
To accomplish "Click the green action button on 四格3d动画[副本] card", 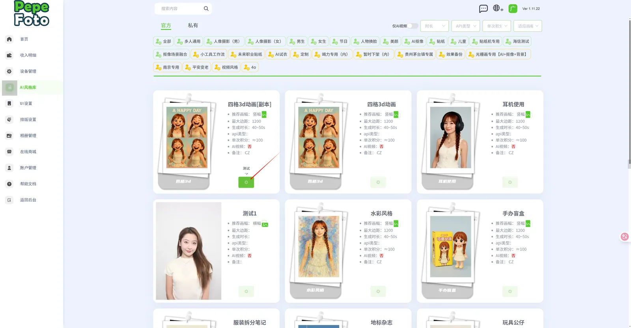I will point(246,182).
